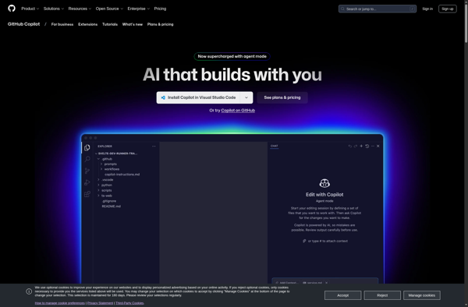The height and width of the screenshot is (307, 468).
Task: Click See plans & pricing button
Action: [x=282, y=97]
